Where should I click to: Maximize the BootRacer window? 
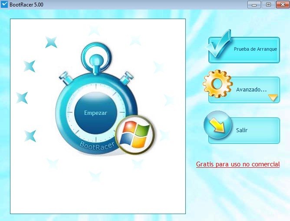268,5
